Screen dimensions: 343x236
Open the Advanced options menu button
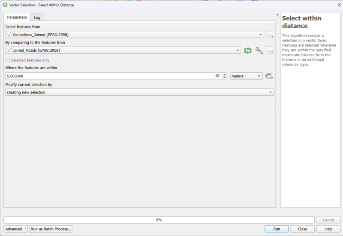[16, 229]
